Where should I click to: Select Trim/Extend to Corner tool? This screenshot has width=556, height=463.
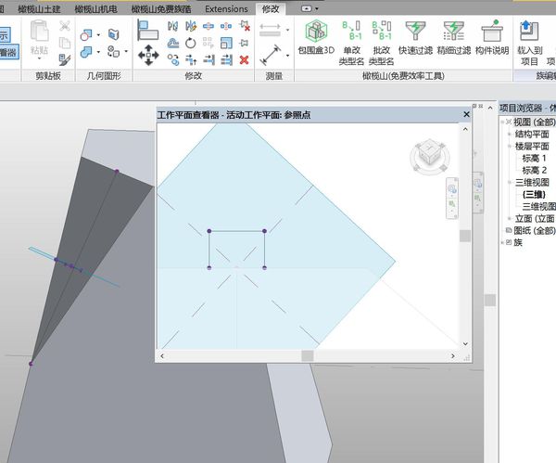tap(191, 59)
